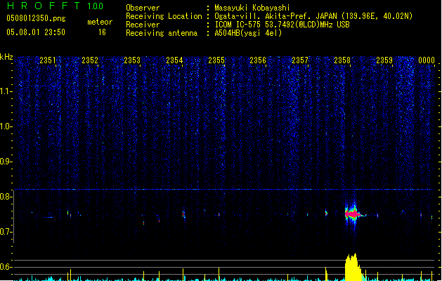Click the strong red meteor echo near 2358
Viewport: 442px width, 281px height.
coord(352,213)
